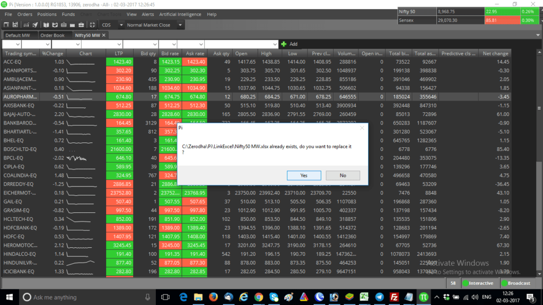This screenshot has height=305, width=543.
Task: Click the trade book icon on the toolbar
Action: click(55, 25)
